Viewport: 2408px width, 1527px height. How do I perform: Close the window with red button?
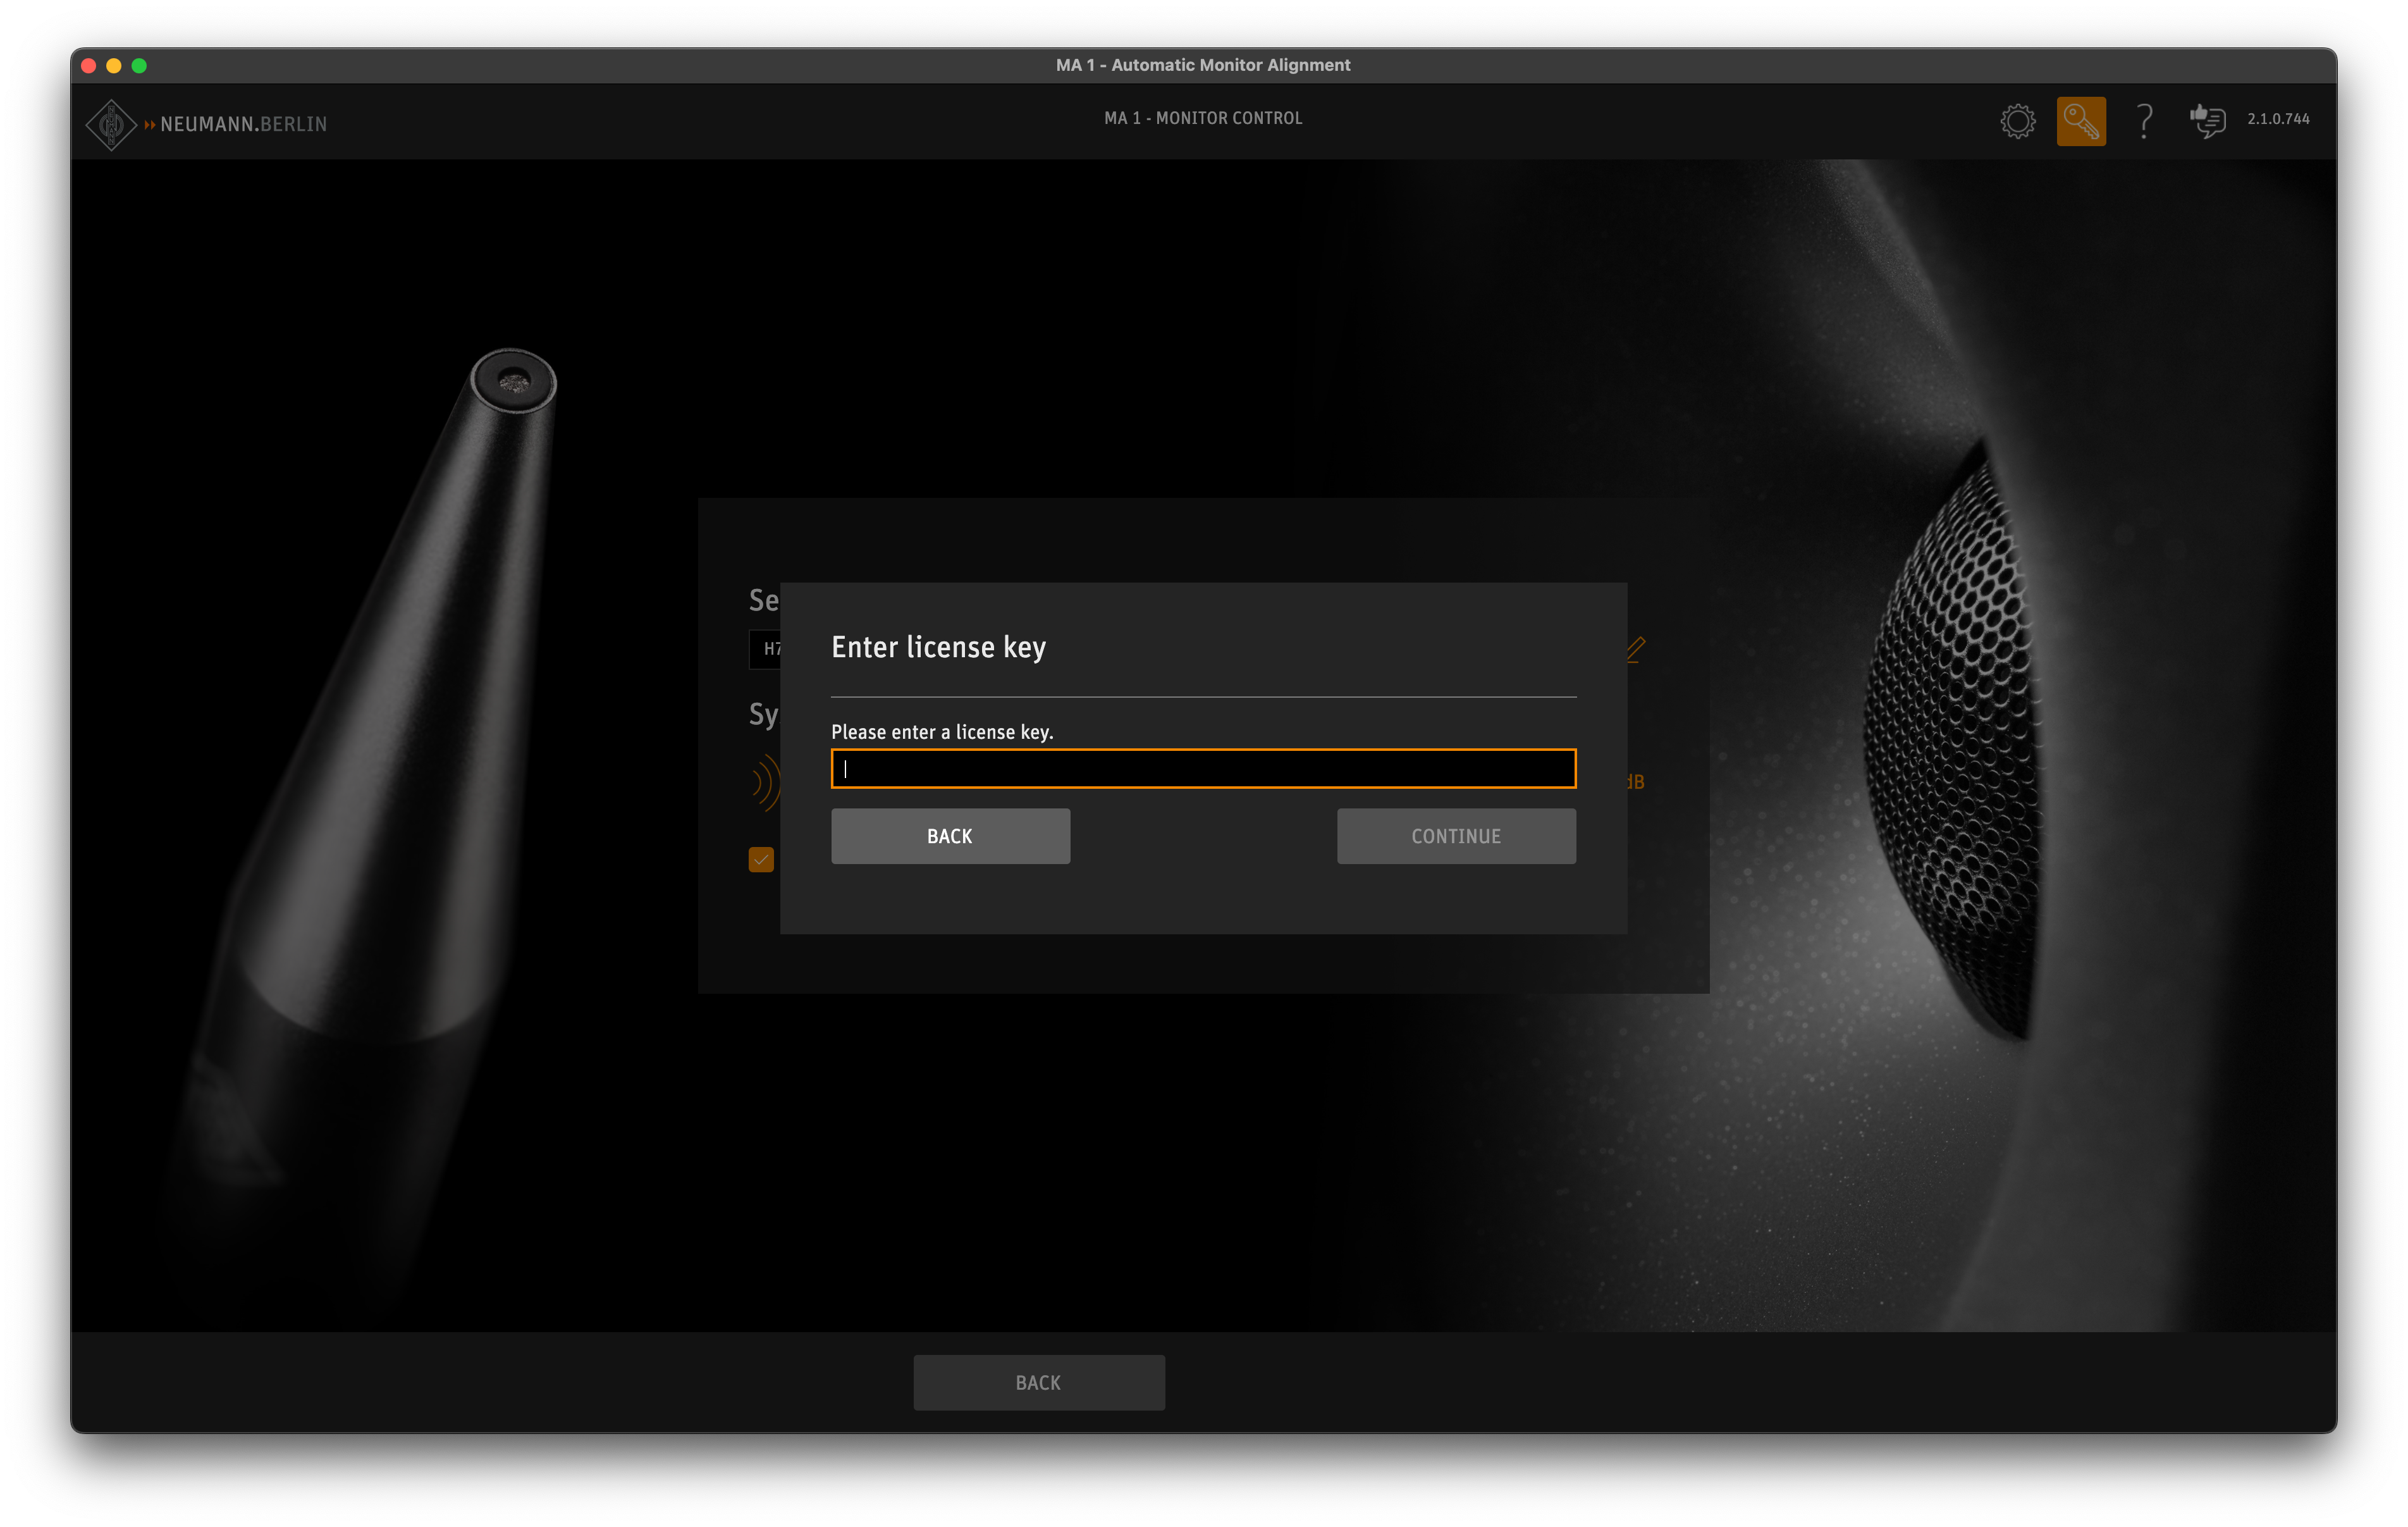point(88,65)
